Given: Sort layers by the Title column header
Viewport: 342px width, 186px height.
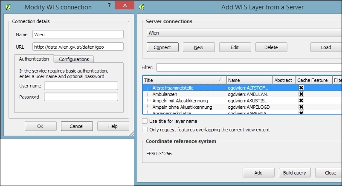Looking at the screenshot, I should pos(185,80).
